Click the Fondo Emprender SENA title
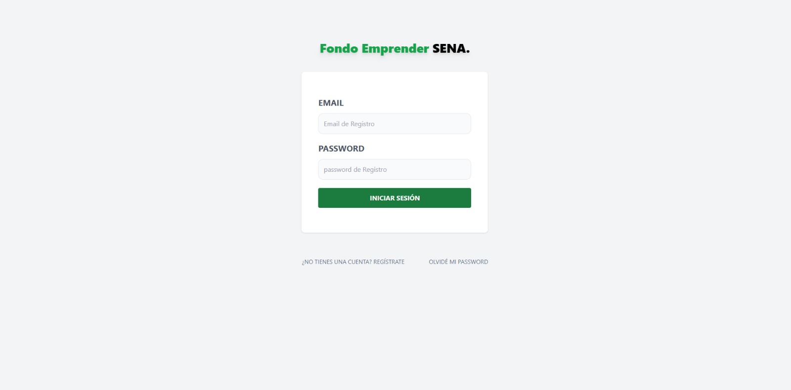The image size is (791, 390). pos(394,49)
